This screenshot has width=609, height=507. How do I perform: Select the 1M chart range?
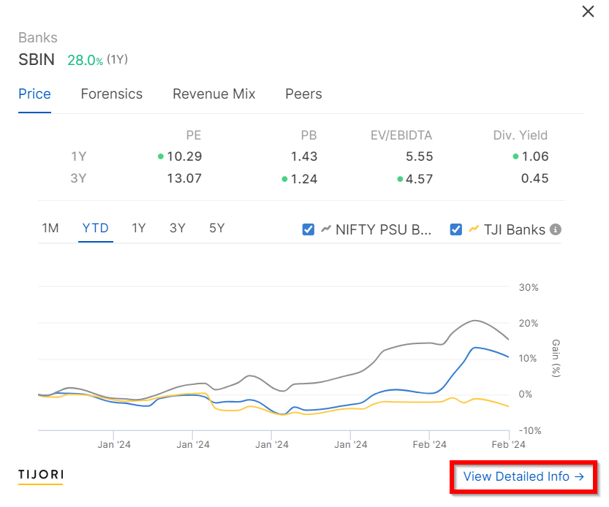50,228
